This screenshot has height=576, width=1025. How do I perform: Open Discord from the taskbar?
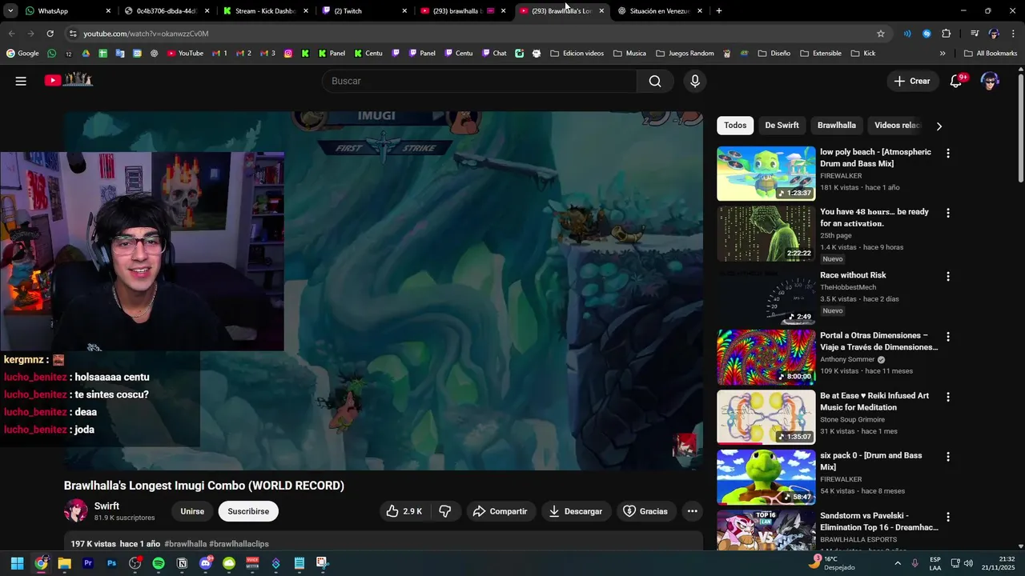pyautogui.click(x=206, y=563)
